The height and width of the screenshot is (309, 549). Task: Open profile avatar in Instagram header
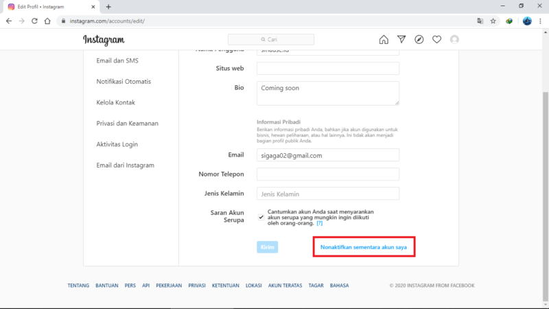pyautogui.click(x=454, y=40)
